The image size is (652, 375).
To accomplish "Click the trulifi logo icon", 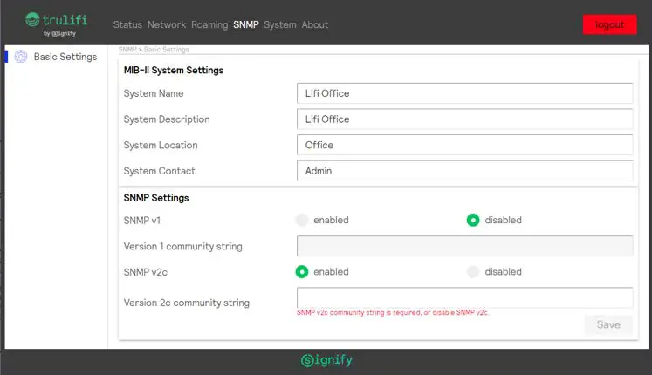I will coord(32,19).
